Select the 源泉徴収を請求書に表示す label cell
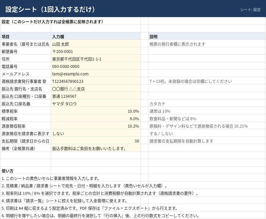Viewport: 266px width, 219px height. 26,133
